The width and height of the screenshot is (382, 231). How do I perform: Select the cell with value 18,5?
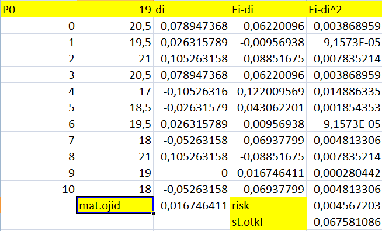(x=115, y=107)
